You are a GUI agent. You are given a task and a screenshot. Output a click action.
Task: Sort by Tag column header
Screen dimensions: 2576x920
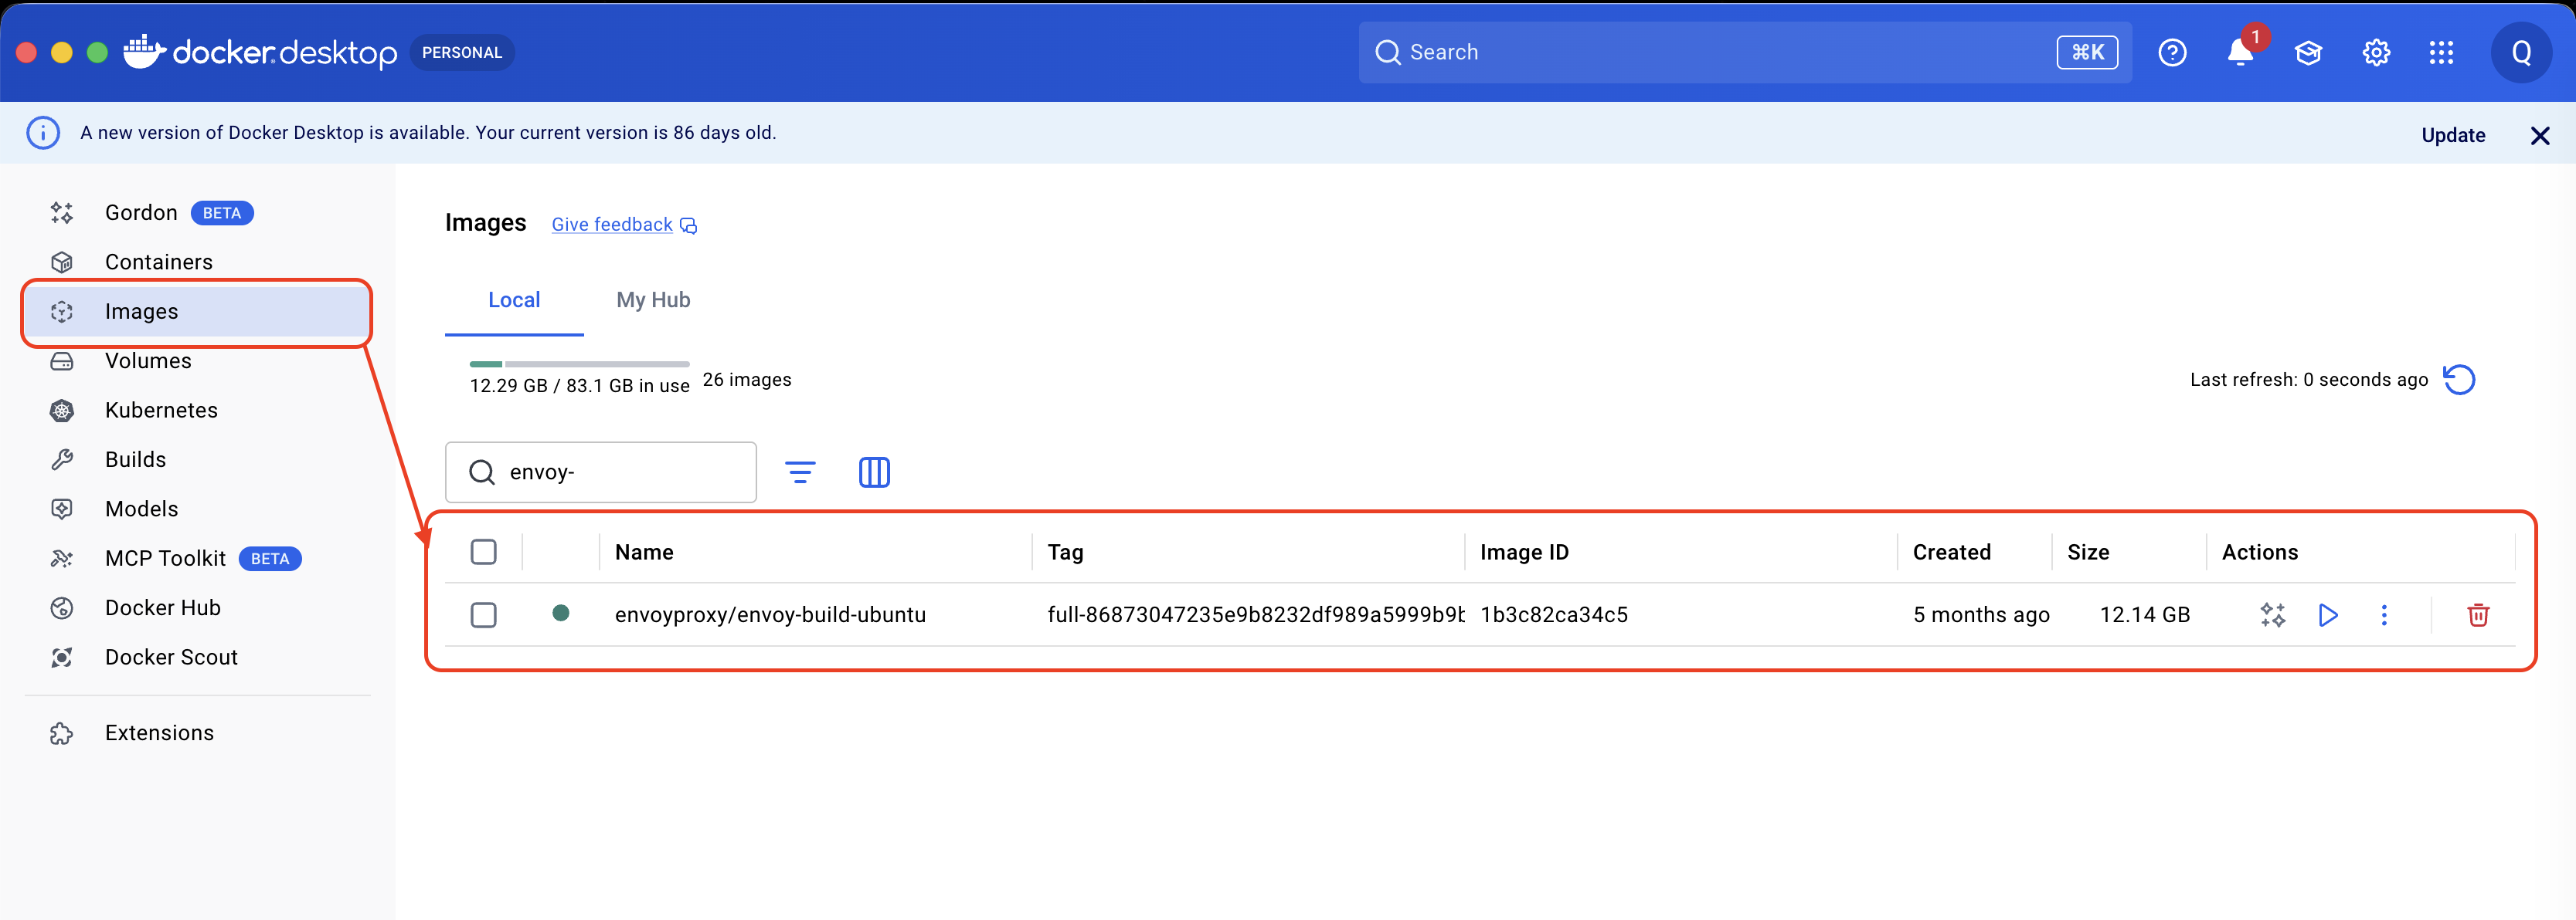tap(1065, 553)
